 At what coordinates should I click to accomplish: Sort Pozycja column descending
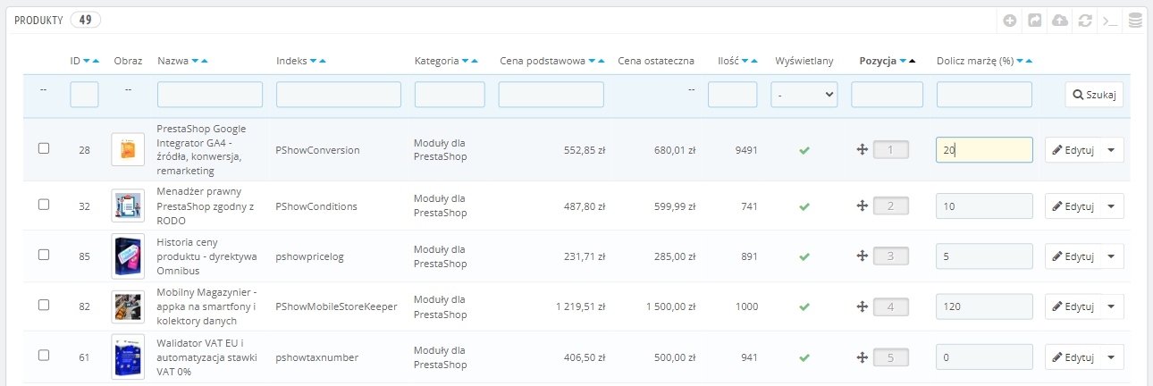click(903, 61)
